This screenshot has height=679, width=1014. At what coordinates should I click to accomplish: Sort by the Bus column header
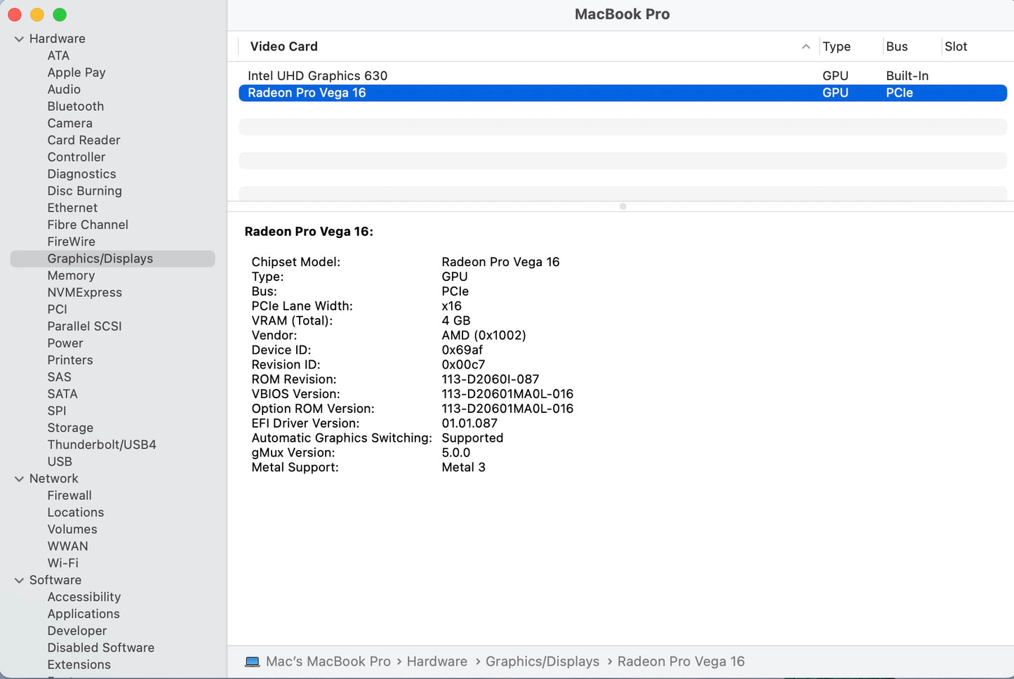897,46
